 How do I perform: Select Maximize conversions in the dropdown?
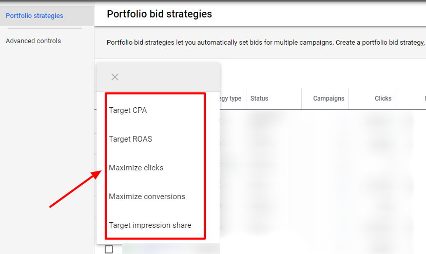[x=147, y=197]
